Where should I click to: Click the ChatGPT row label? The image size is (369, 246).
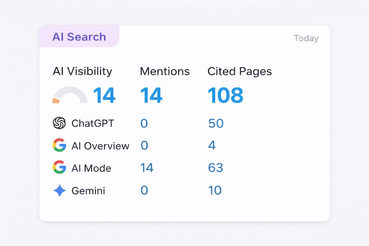pos(93,123)
